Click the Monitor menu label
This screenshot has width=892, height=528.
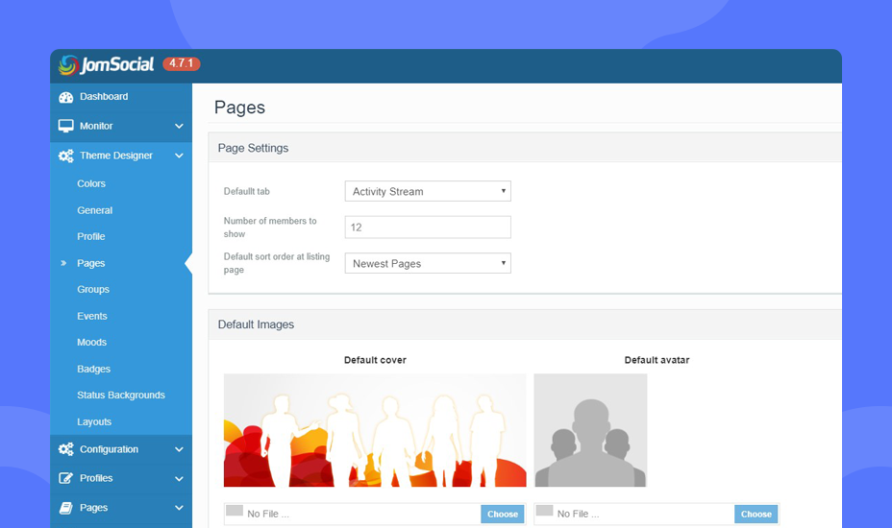(x=96, y=126)
